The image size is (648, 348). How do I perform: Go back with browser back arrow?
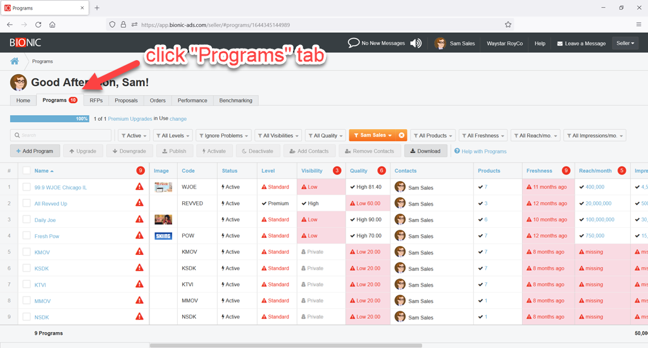[10, 25]
